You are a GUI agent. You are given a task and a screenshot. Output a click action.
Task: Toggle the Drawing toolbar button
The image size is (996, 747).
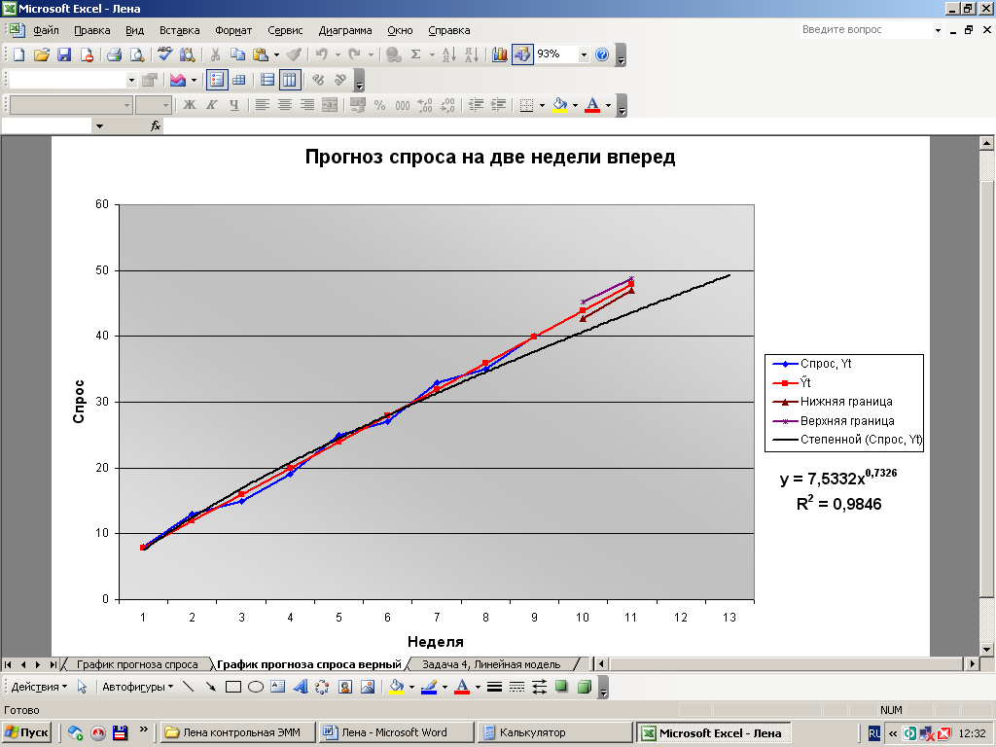coord(522,54)
